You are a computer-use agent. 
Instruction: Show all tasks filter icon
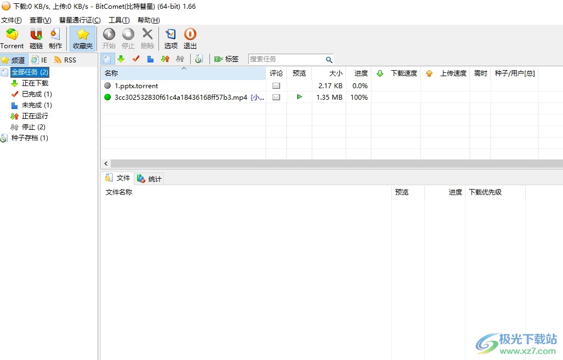(x=107, y=59)
